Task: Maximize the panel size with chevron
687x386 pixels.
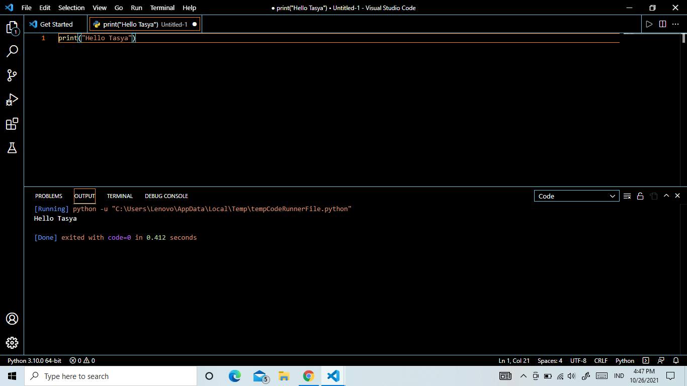Action: pyautogui.click(x=666, y=196)
